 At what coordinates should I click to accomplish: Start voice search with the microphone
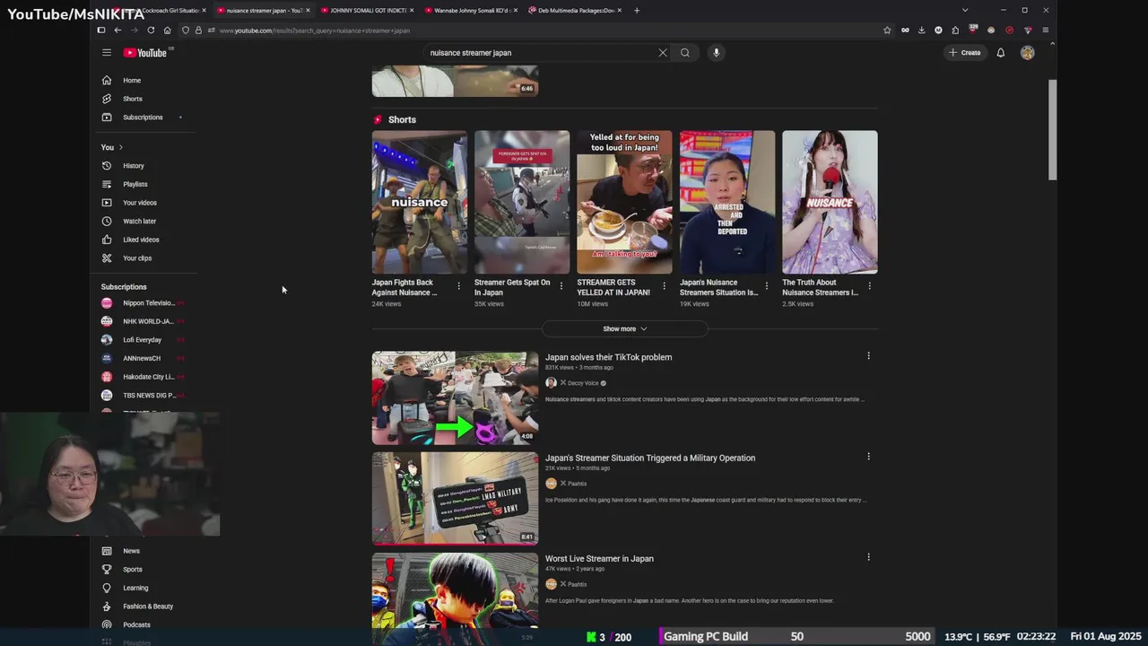pos(716,53)
